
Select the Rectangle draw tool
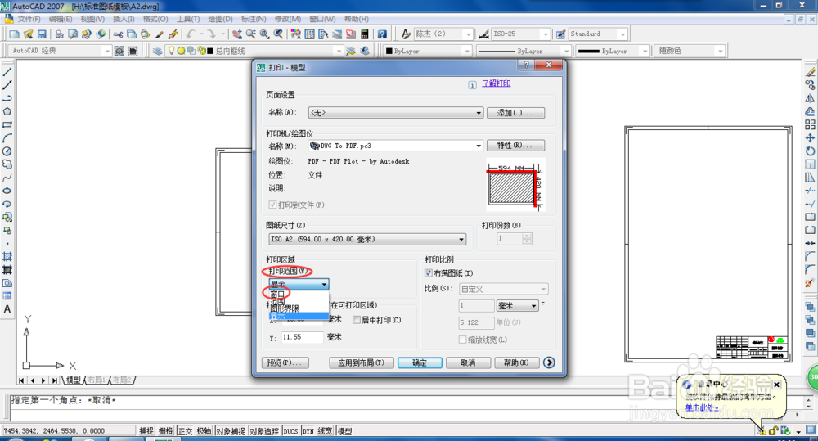tap(7, 124)
